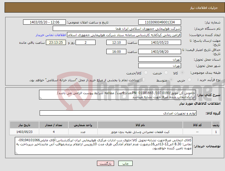Viewport: 225px width, 171px height.
Task: Click the quantity cell showing 4
Action: pos(54,132)
